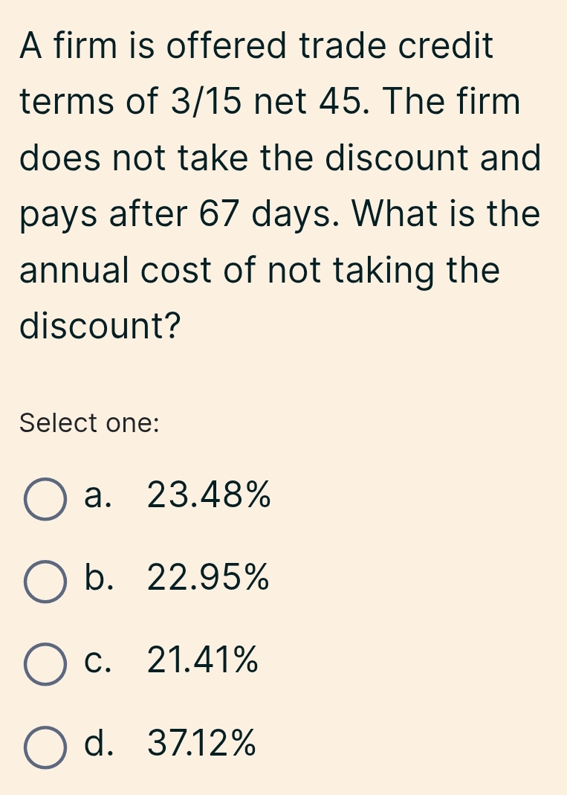The height and width of the screenshot is (795, 567).
Task: Click the "b." option letter label
Action: tap(99, 578)
